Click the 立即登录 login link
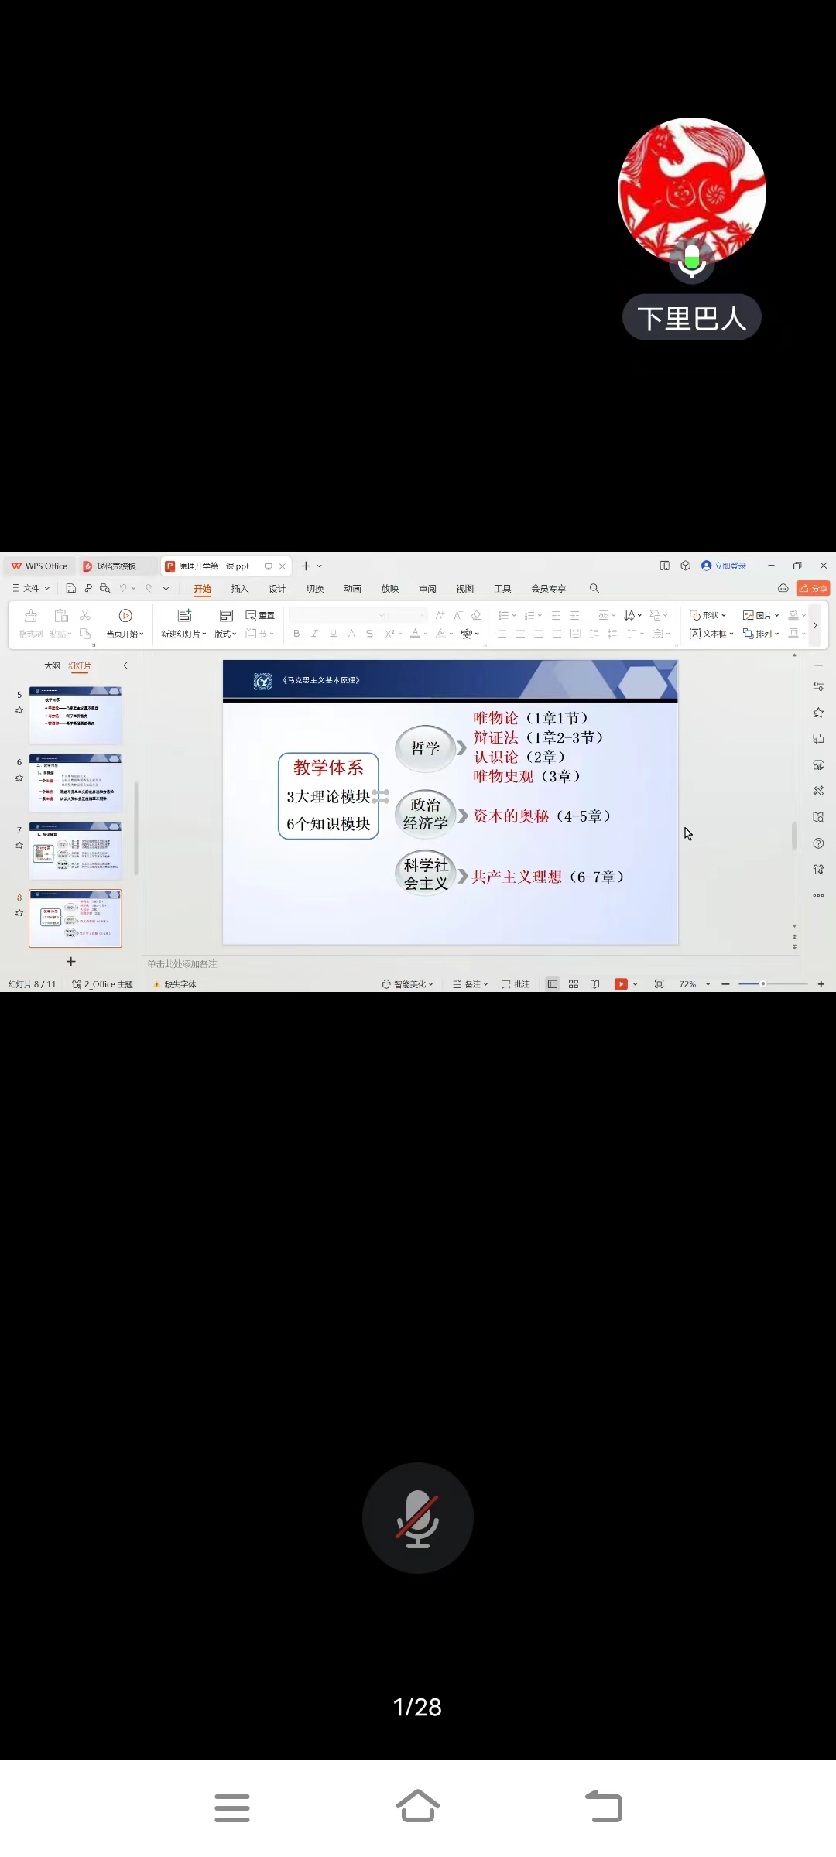The image size is (836, 1857). [x=725, y=566]
